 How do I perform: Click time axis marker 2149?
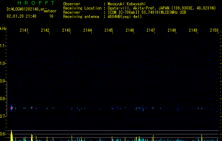pyautogui.click(x=193, y=30)
